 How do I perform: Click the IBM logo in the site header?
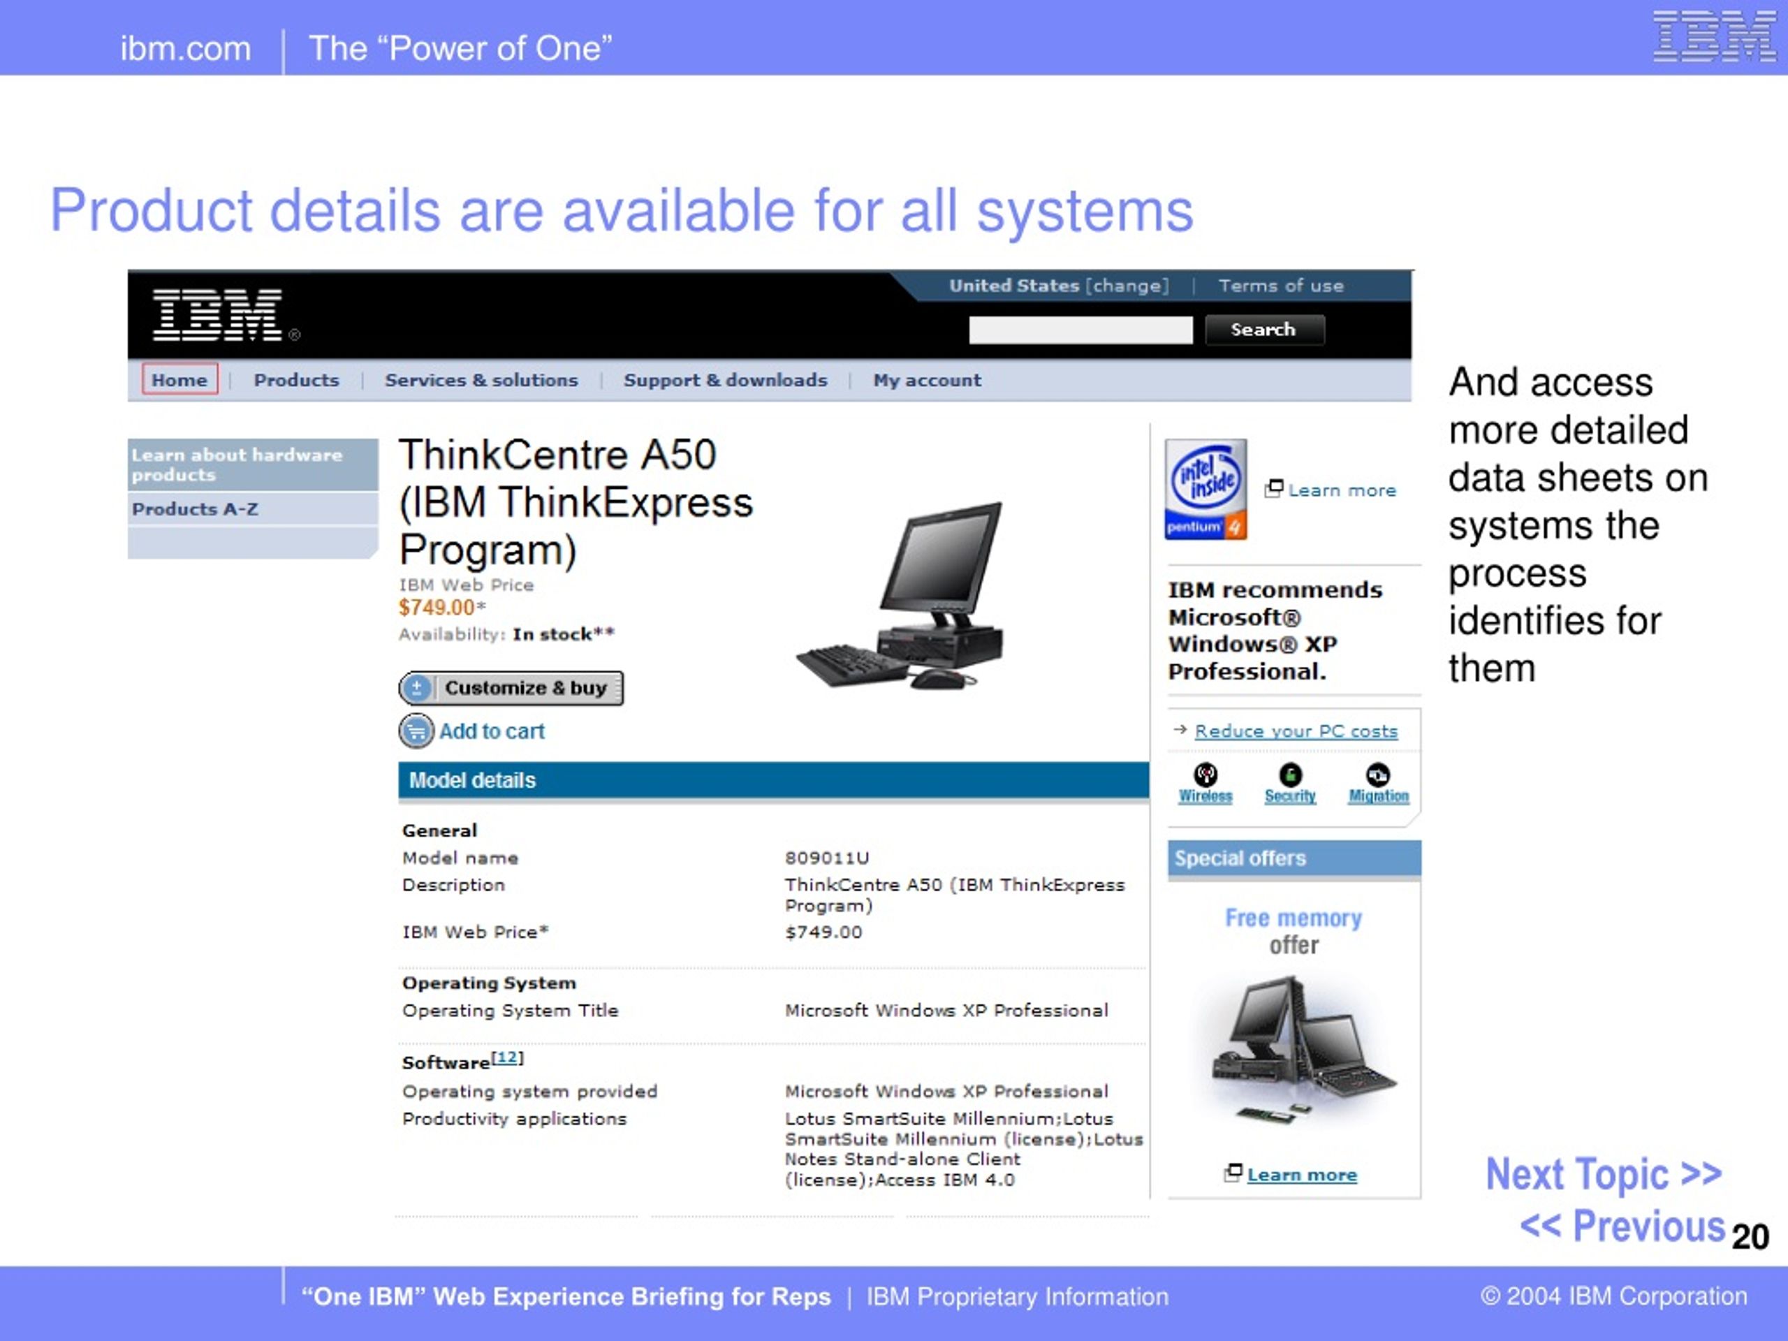coord(217,315)
